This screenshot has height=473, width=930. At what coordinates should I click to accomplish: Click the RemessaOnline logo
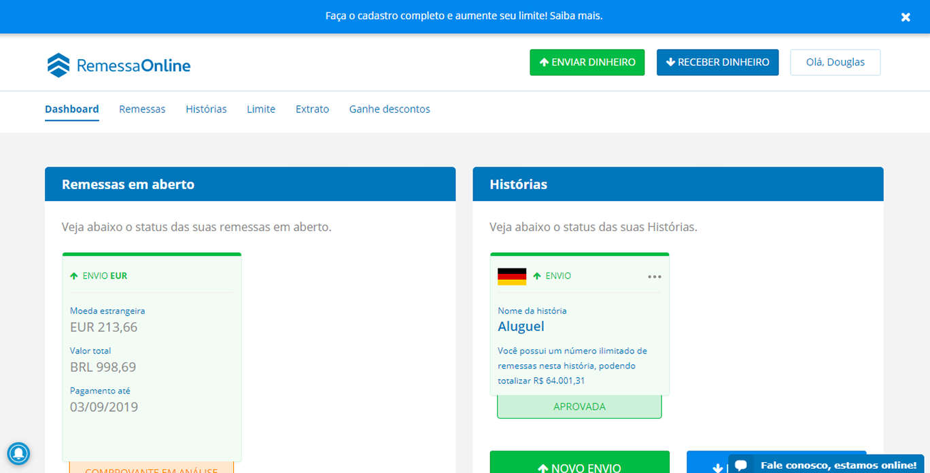119,65
